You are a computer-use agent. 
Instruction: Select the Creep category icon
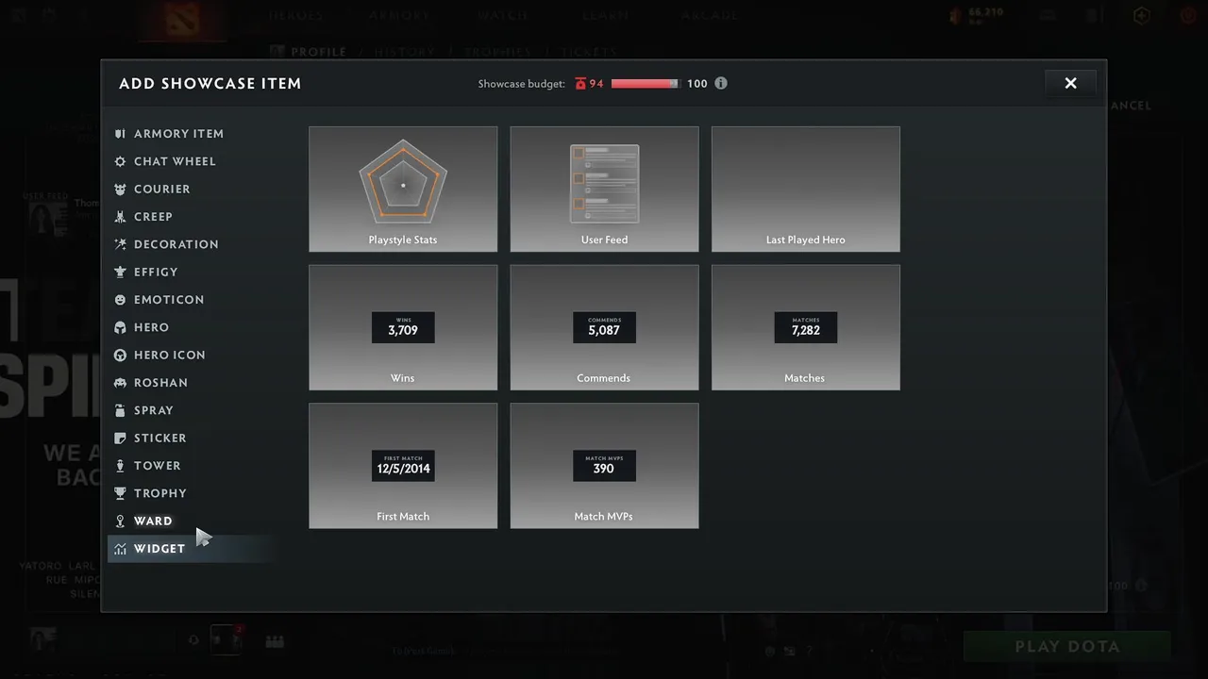point(120,217)
